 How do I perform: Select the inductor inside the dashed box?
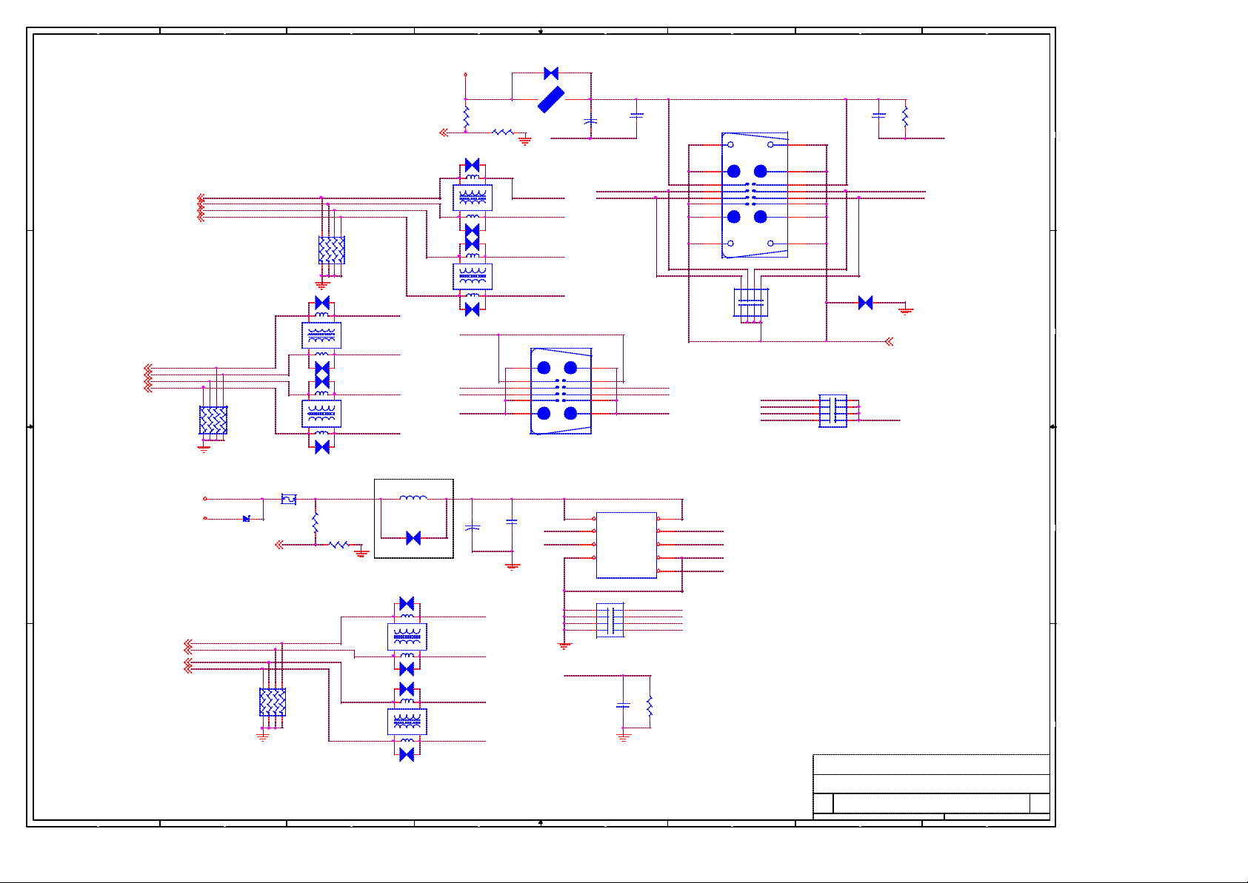pos(413,498)
